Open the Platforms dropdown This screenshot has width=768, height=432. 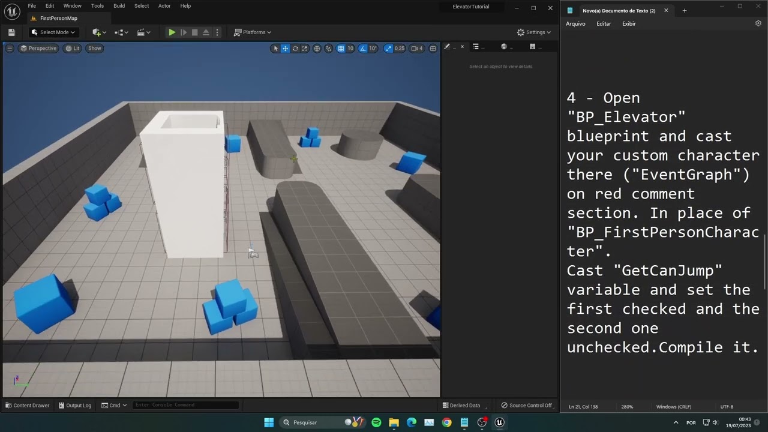point(253,32)
